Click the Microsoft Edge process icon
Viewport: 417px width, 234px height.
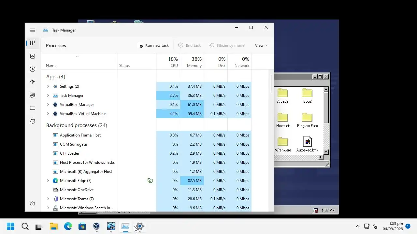[x=55, y=181]
